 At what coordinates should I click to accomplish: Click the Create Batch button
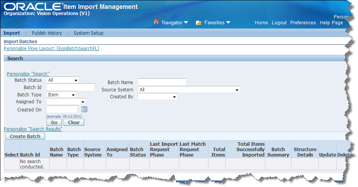point(25,136)
